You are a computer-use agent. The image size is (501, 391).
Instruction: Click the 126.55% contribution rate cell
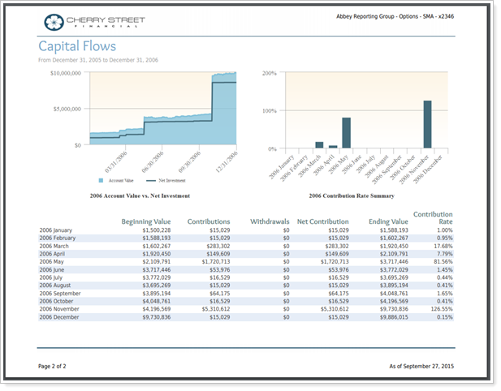439,309
